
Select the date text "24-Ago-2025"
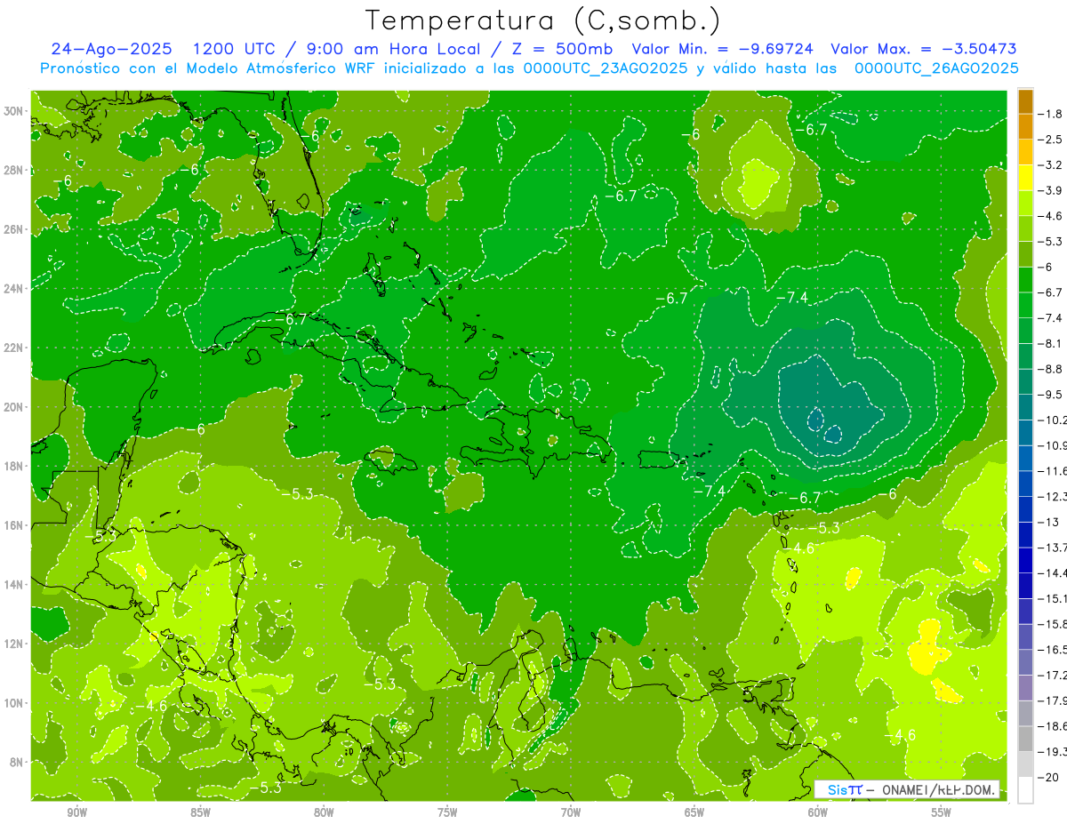pyautogui.click(x=112, y=49)
